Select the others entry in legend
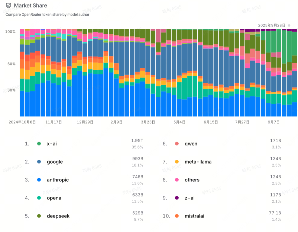 tap(192, 180)
